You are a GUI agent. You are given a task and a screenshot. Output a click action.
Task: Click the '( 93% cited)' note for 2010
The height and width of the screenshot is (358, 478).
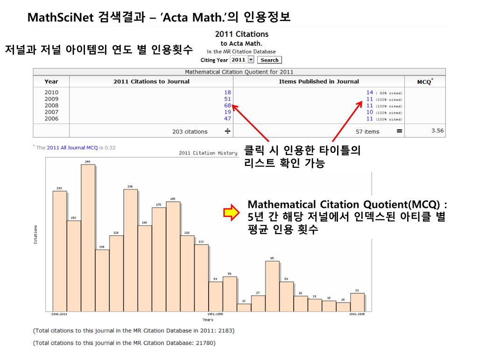[x=389, y=93]
